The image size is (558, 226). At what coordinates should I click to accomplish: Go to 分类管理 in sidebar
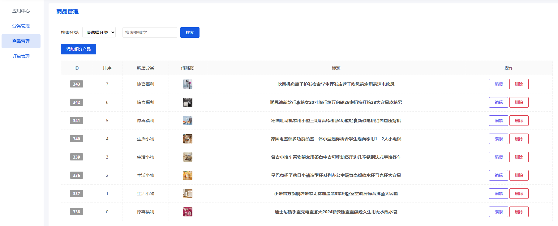[21, 26]
